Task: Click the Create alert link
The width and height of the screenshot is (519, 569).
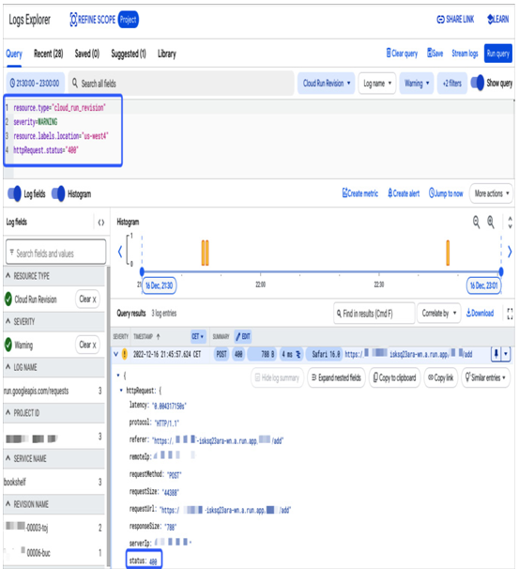Action: 404,193
